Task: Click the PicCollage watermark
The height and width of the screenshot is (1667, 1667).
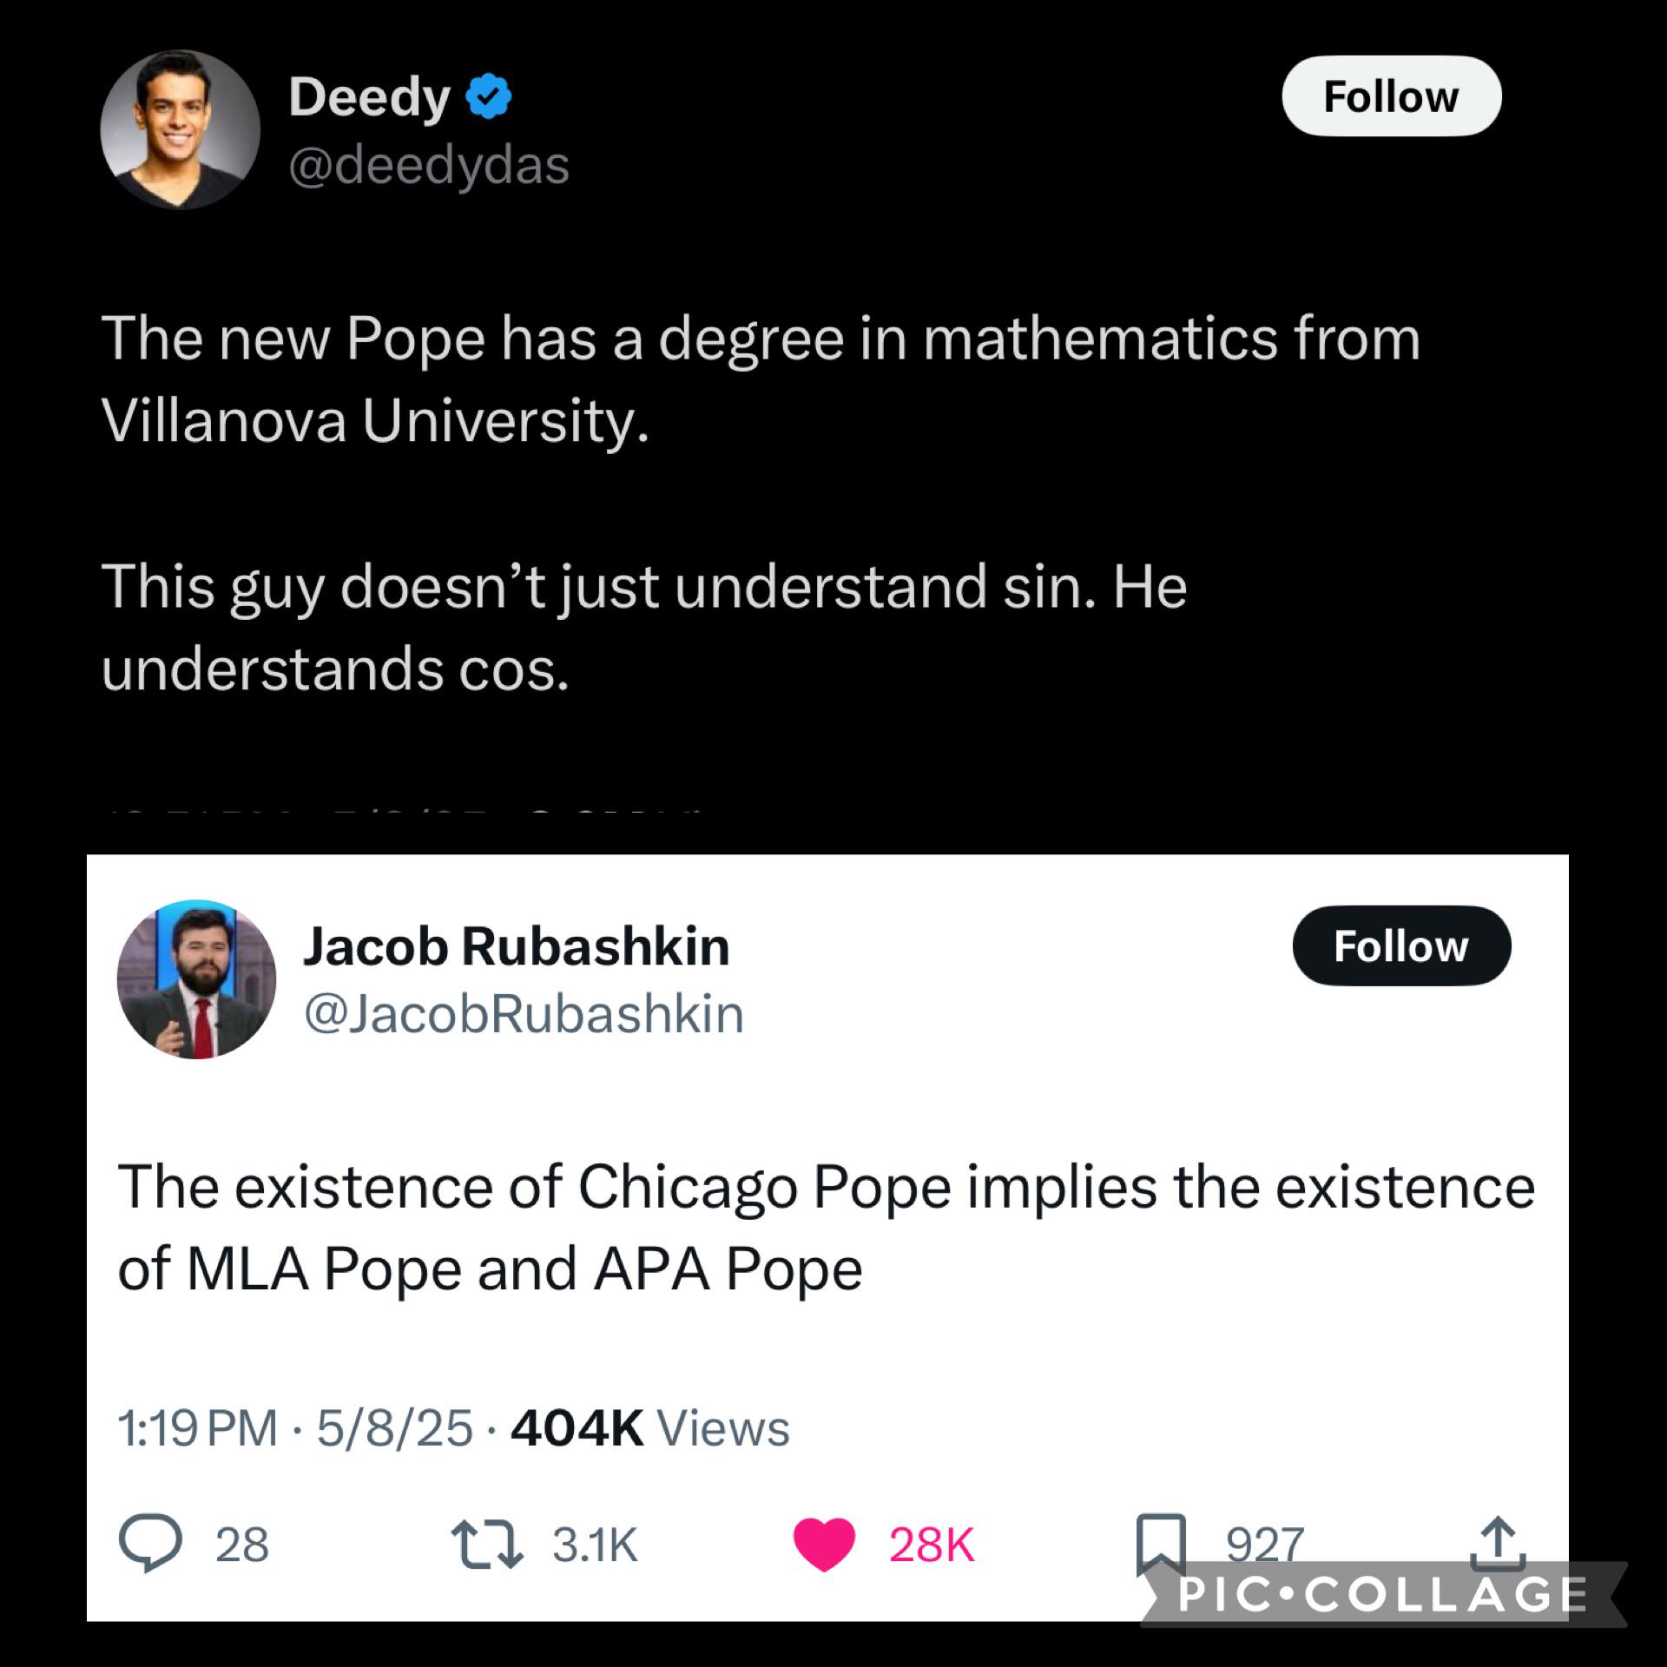Action: [1382, 1594]
